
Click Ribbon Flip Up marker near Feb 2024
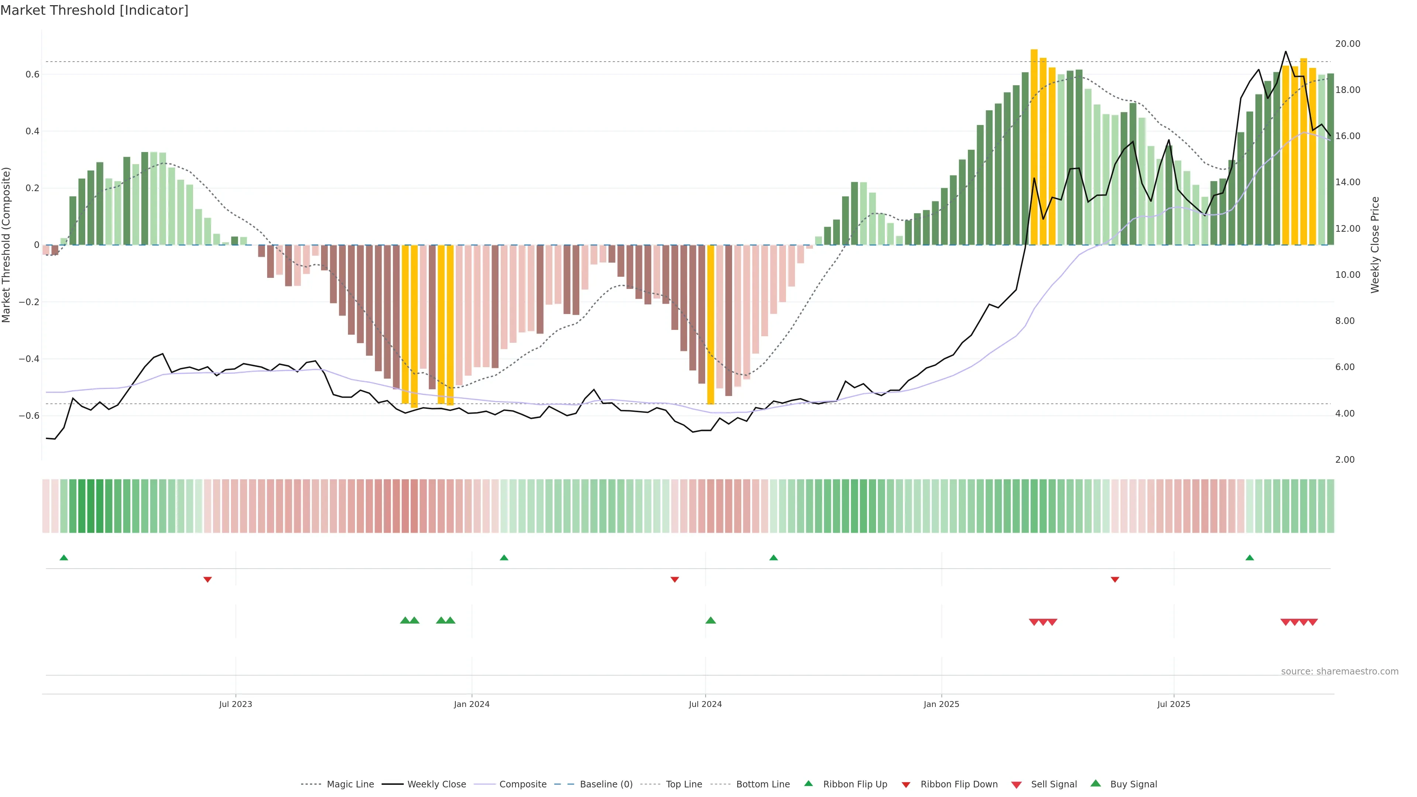point(504,558)
